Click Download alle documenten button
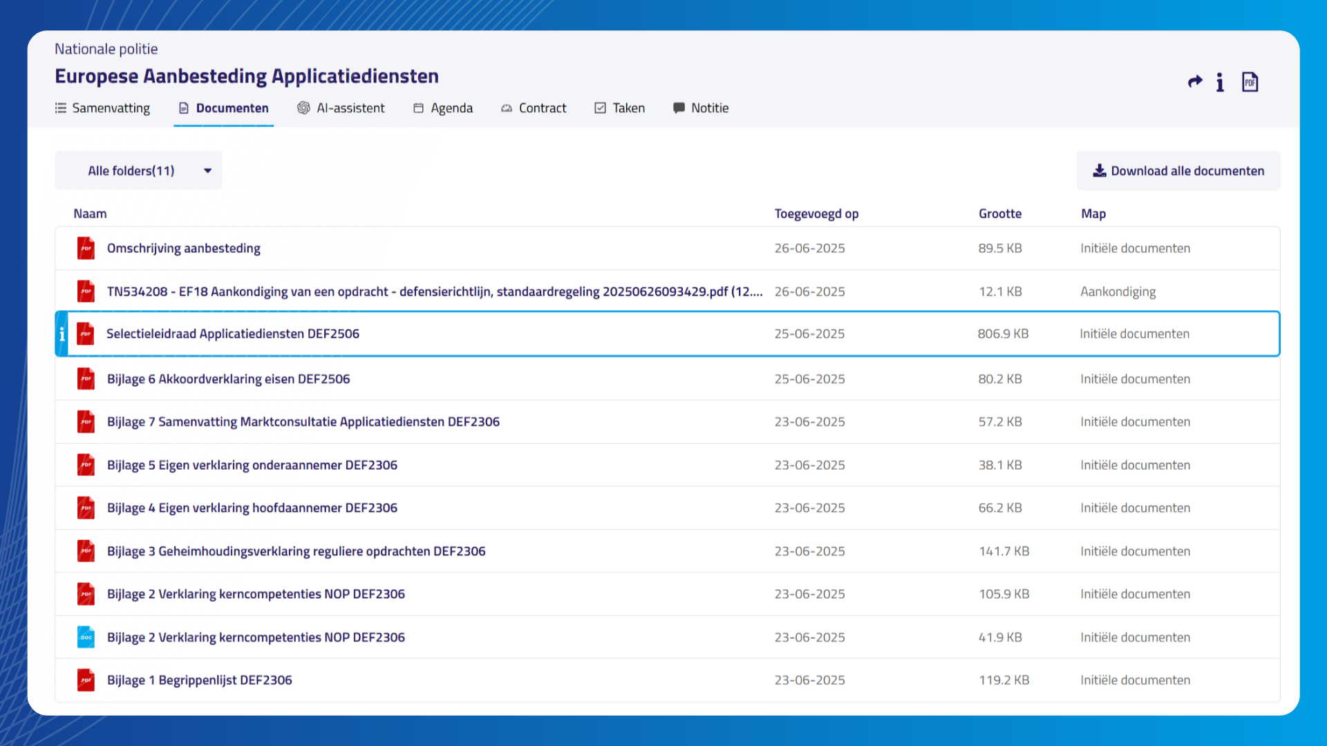The image size is (1327, 746). (1178, 171)
